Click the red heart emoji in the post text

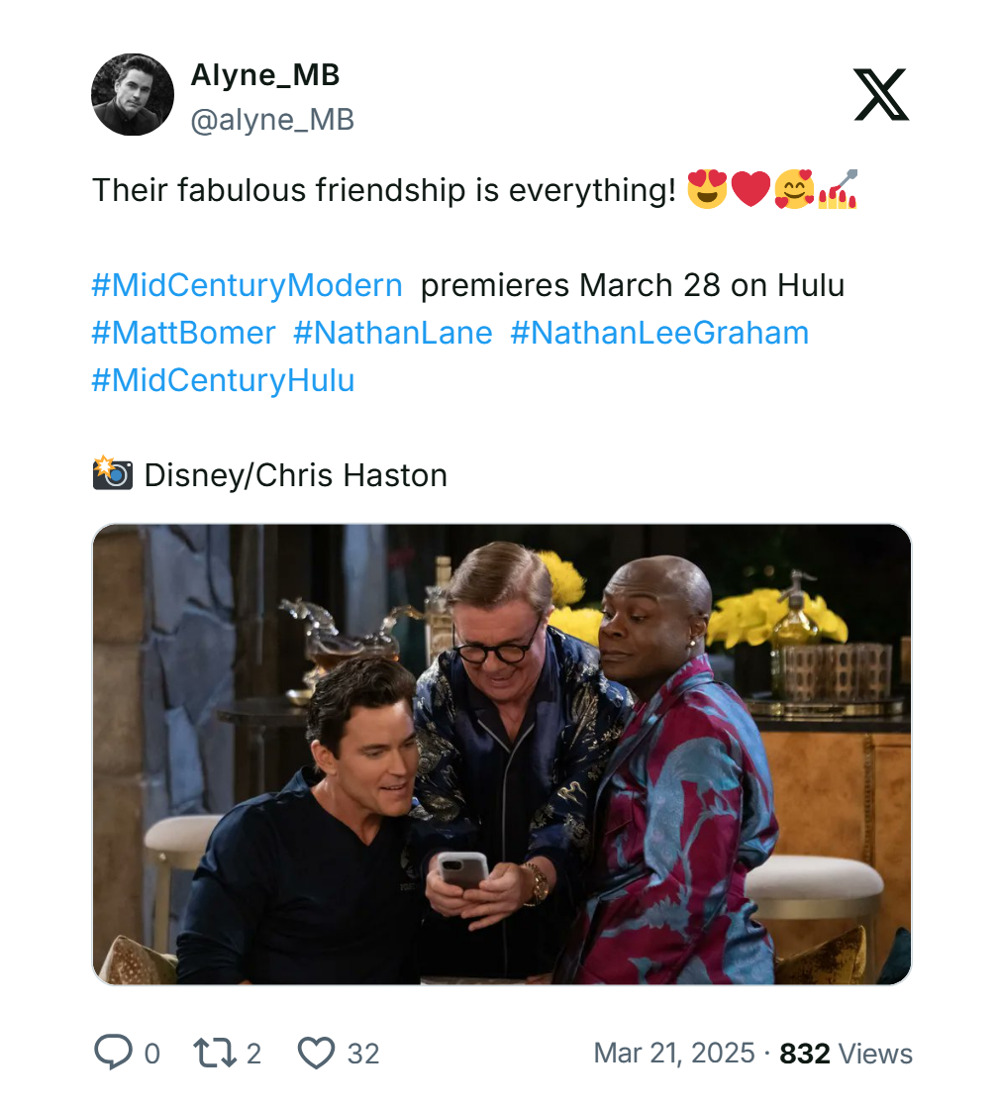click(750, 189)
